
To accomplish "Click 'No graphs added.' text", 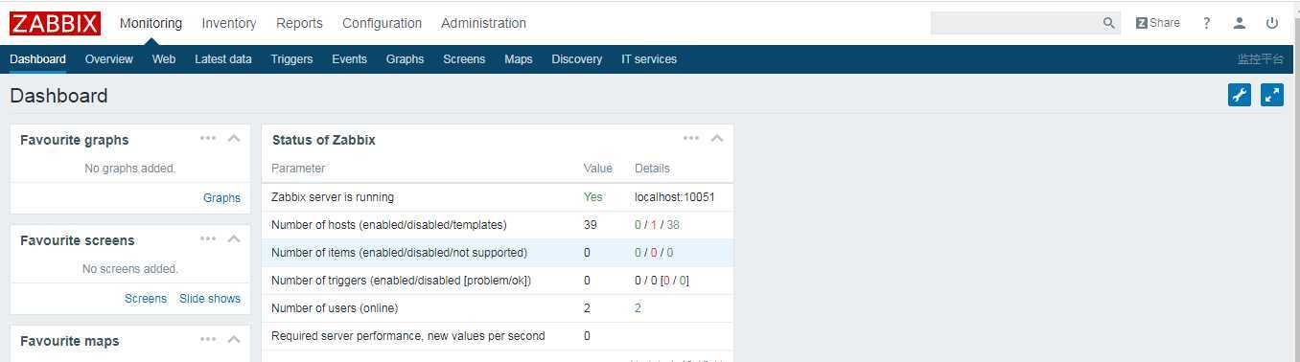I will pos(130,169).
